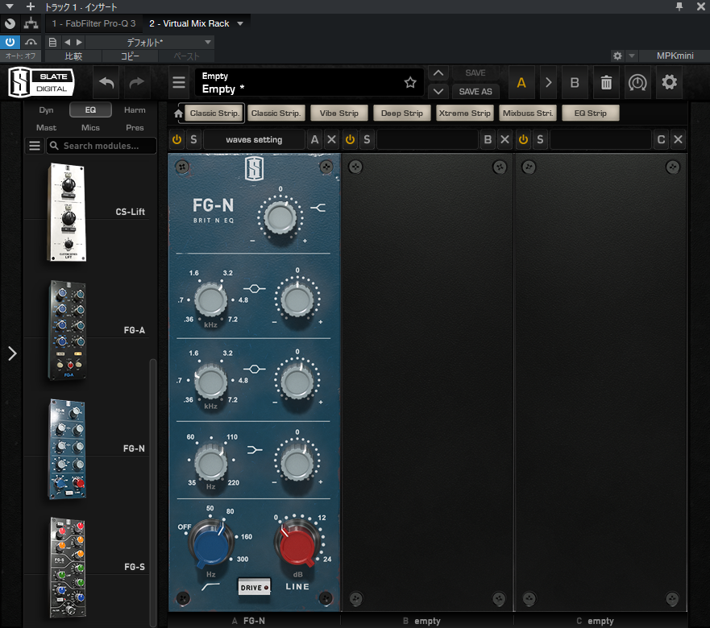This screenshot has width=710, height=628.
Task: Select the Mics module category
Action: tap(90, 127)
